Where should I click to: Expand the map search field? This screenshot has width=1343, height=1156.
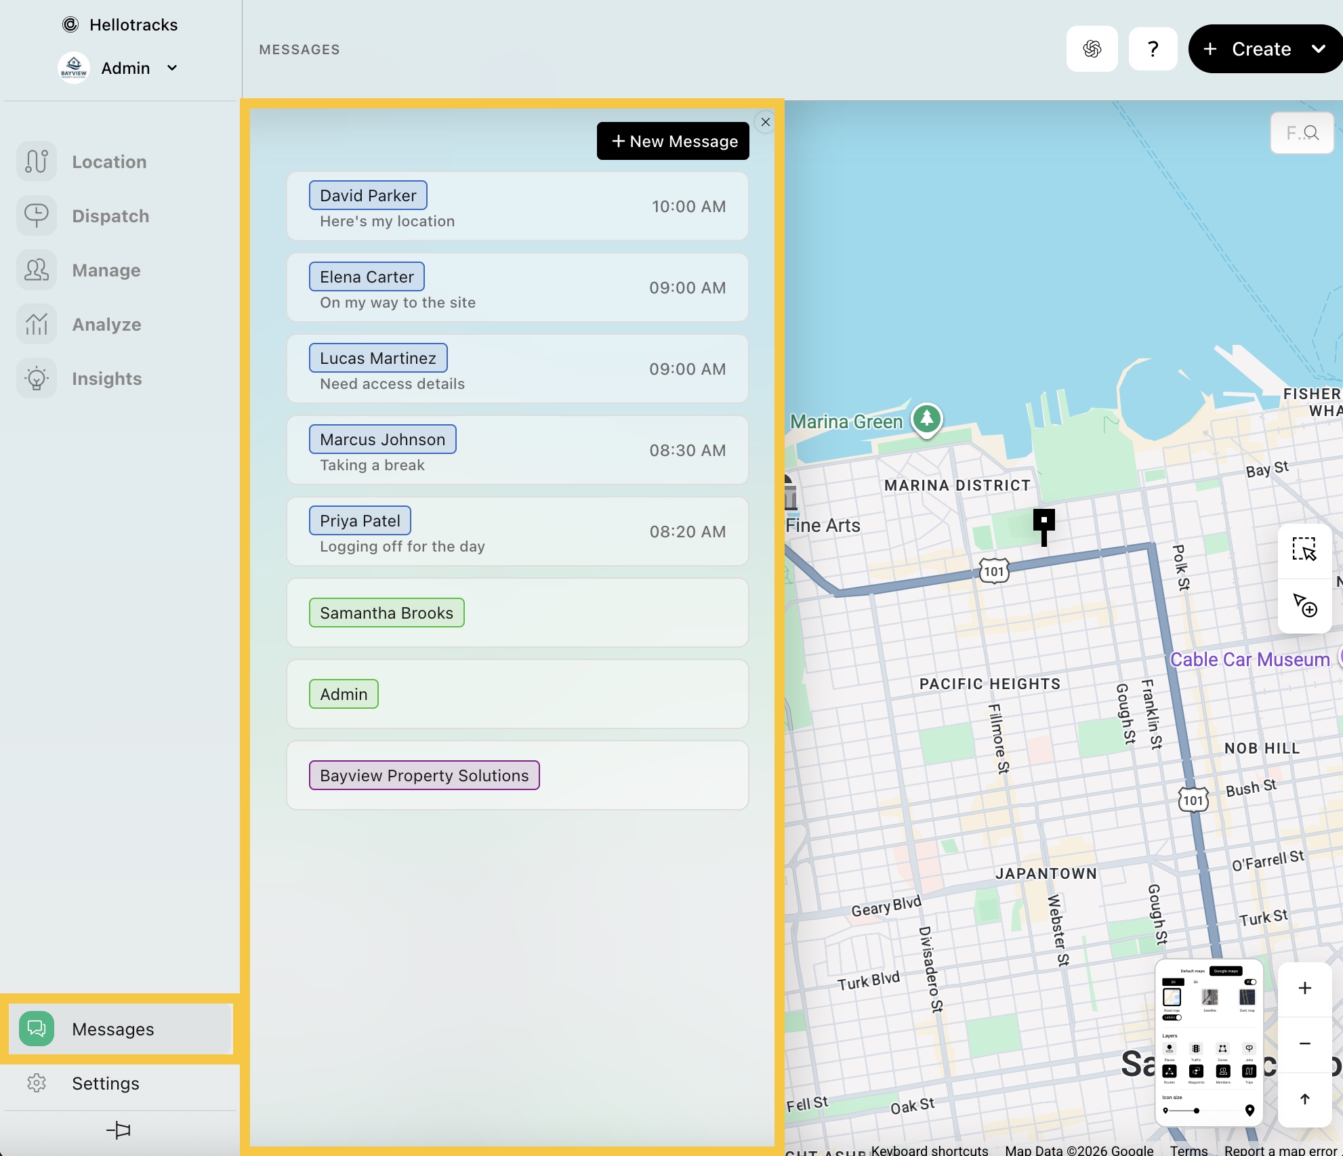(x=1302, y=133)
